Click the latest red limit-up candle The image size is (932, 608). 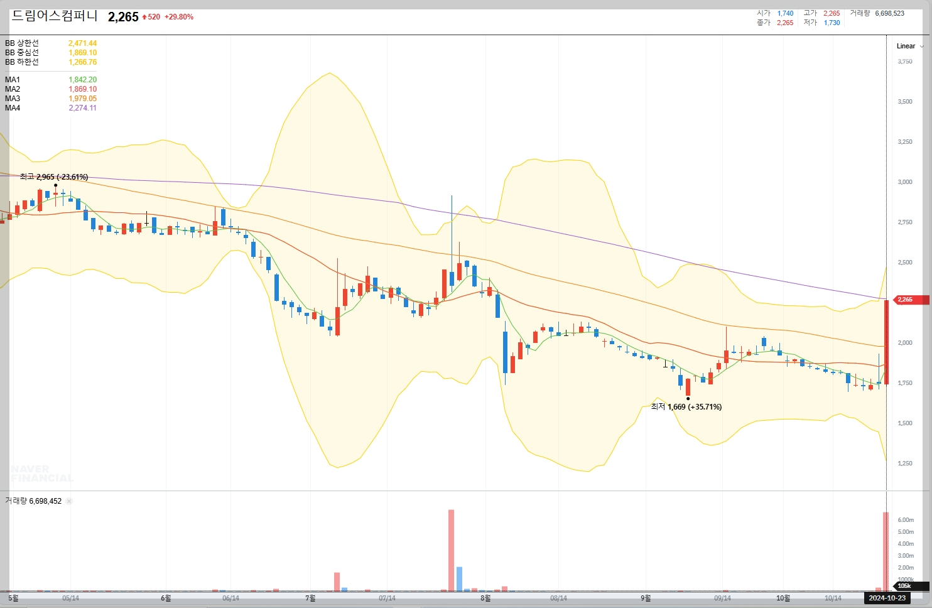tap(886, 342)
